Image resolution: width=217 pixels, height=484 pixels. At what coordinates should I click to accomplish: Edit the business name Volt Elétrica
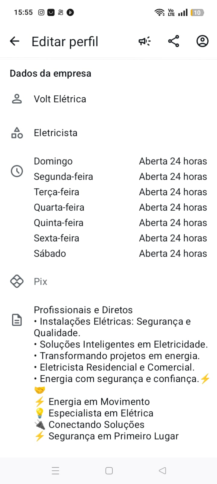(x=60, y=99)
